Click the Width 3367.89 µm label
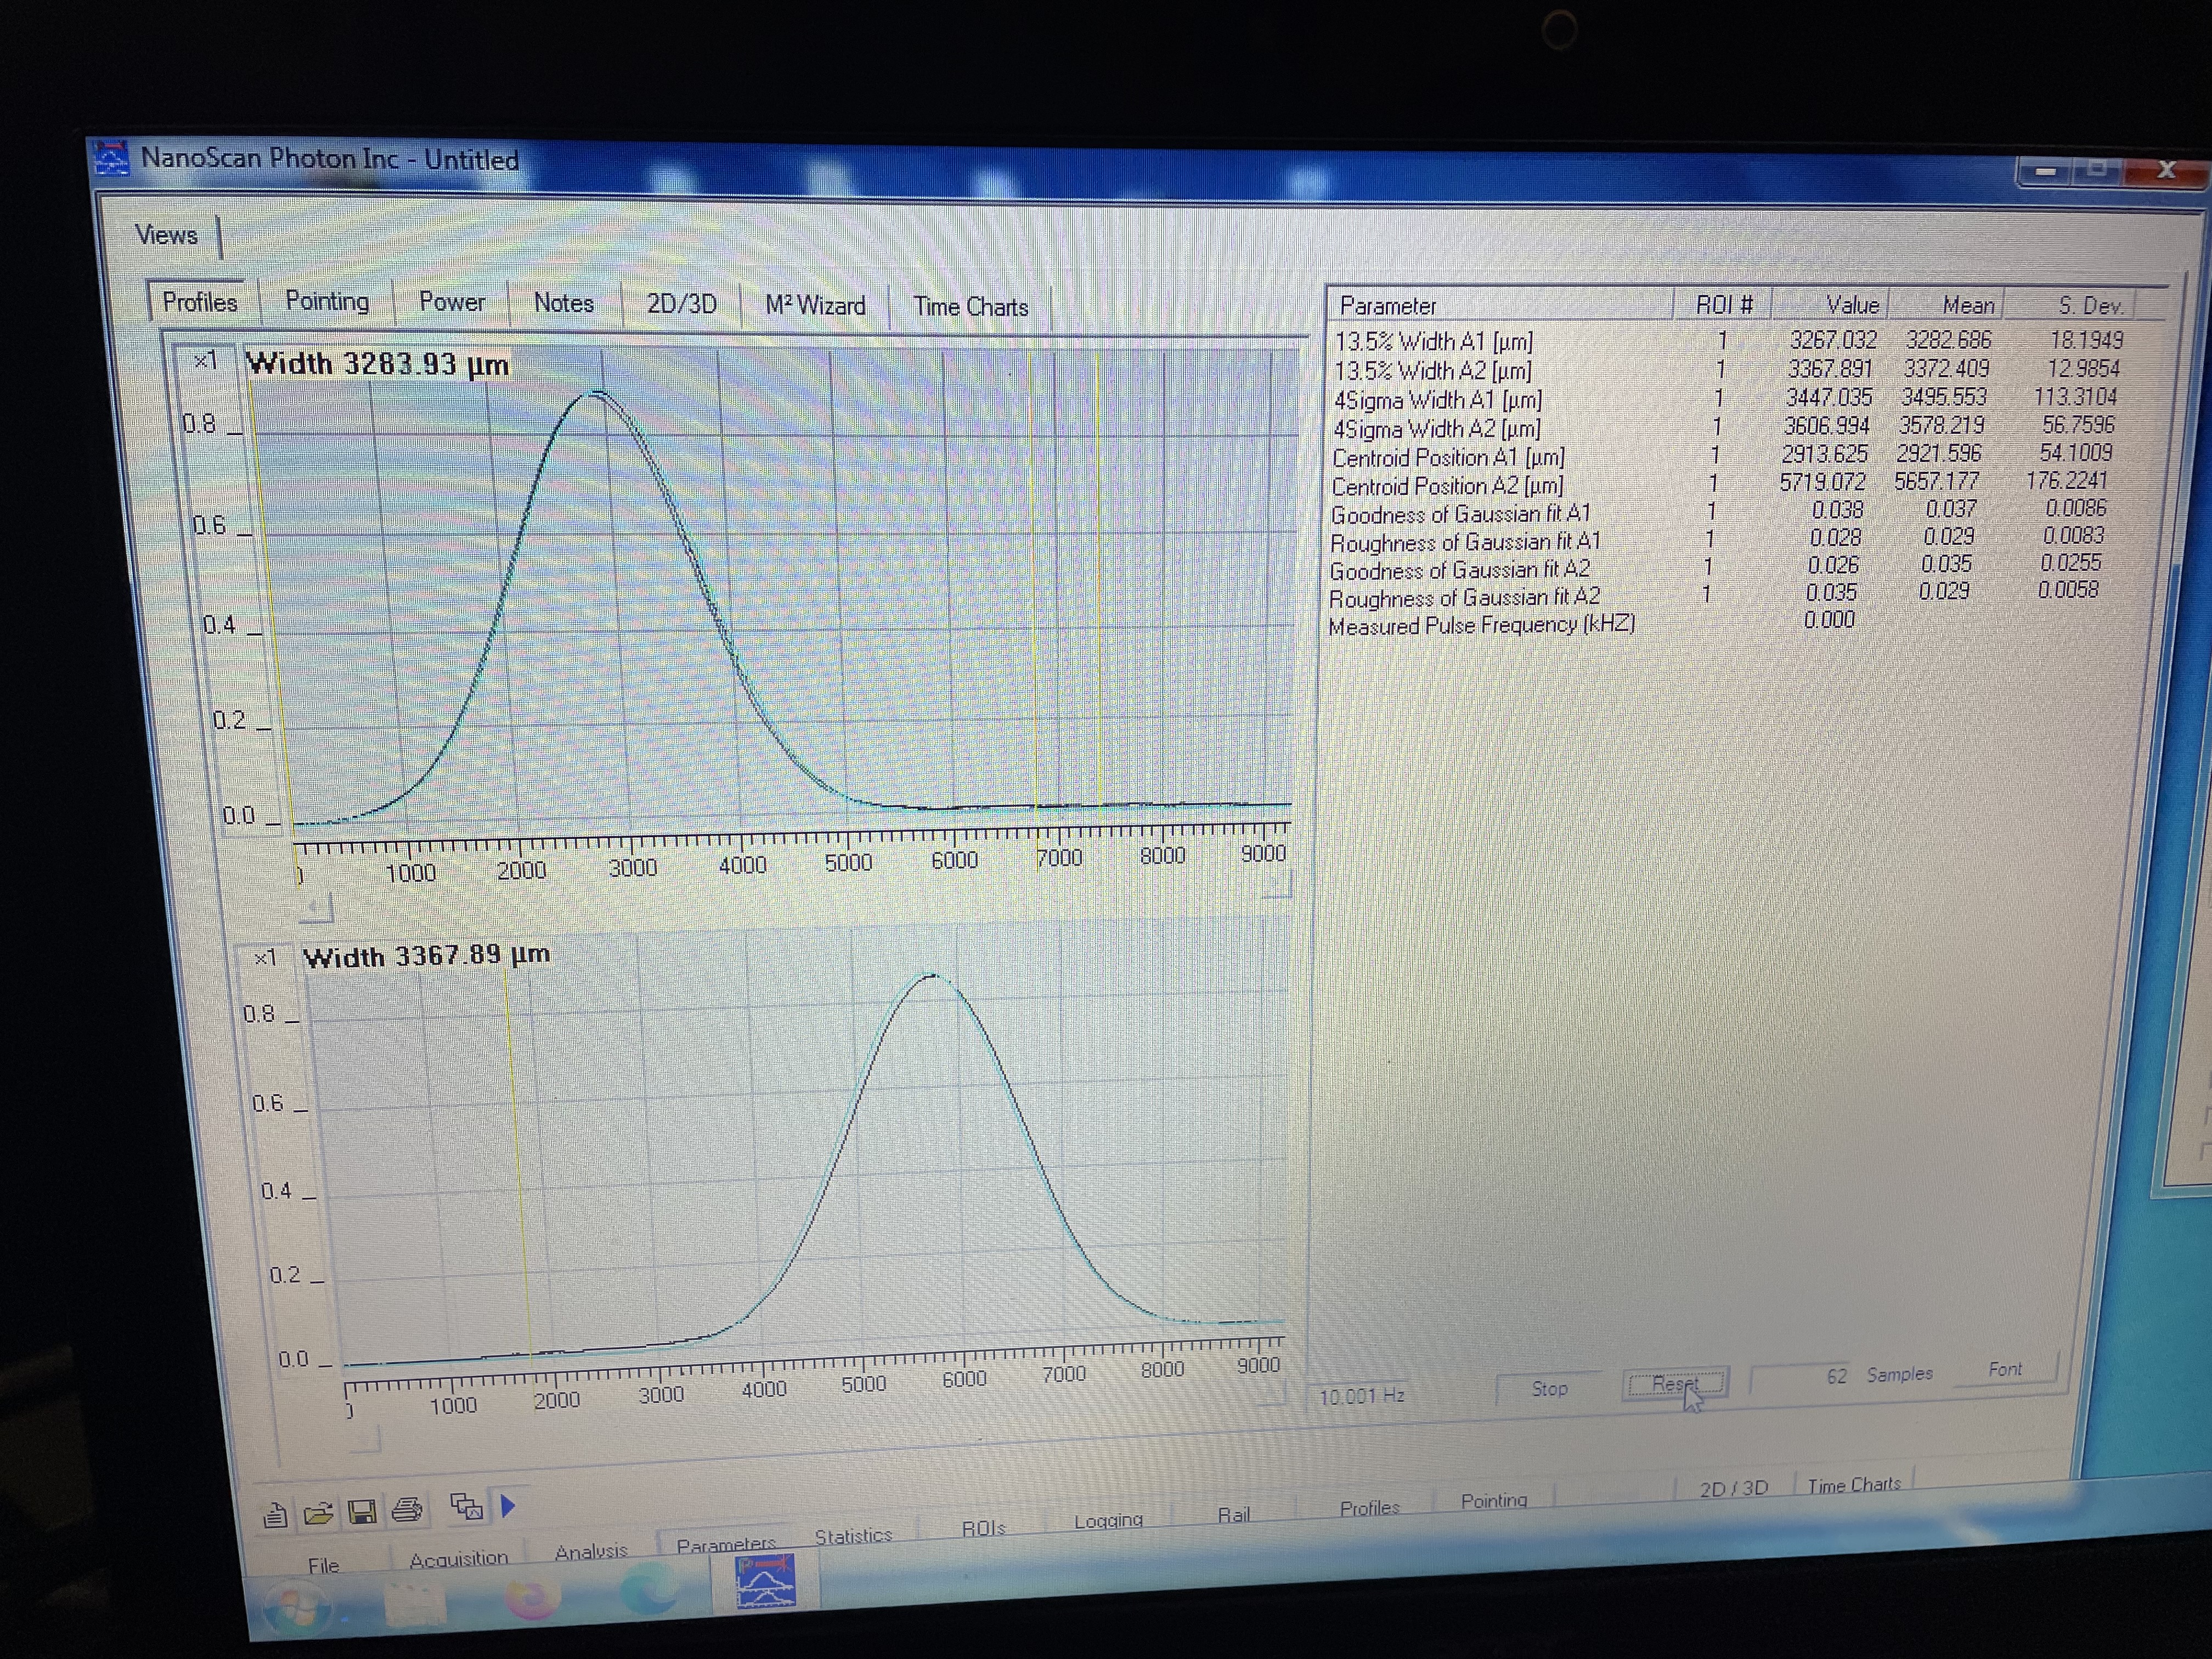Image resolution: width=2212 pixels, height=1659 pixels. [426, 955]
